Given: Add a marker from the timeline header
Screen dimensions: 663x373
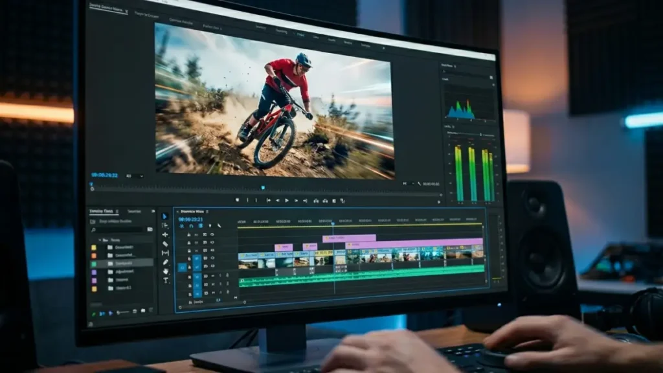Looking at the screenshot, I should coord(210,226).
